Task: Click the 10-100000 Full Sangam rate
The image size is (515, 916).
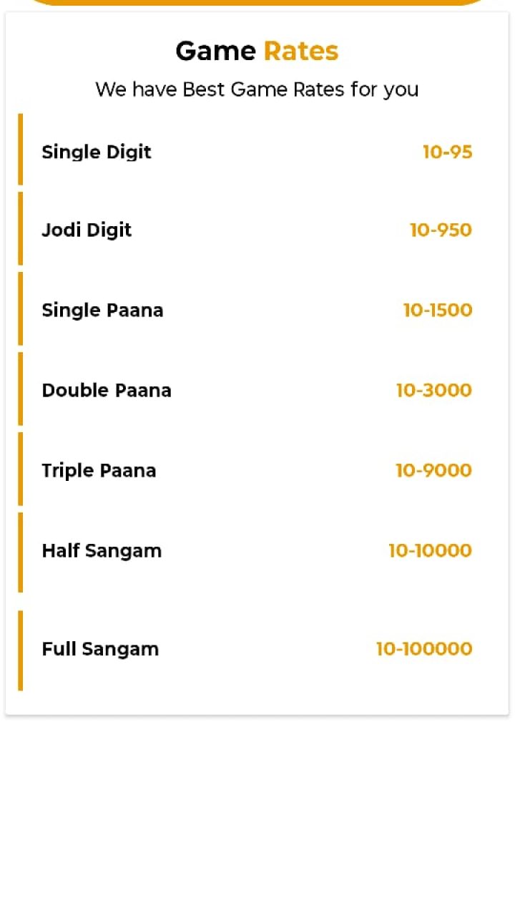Action: [424, 649]
